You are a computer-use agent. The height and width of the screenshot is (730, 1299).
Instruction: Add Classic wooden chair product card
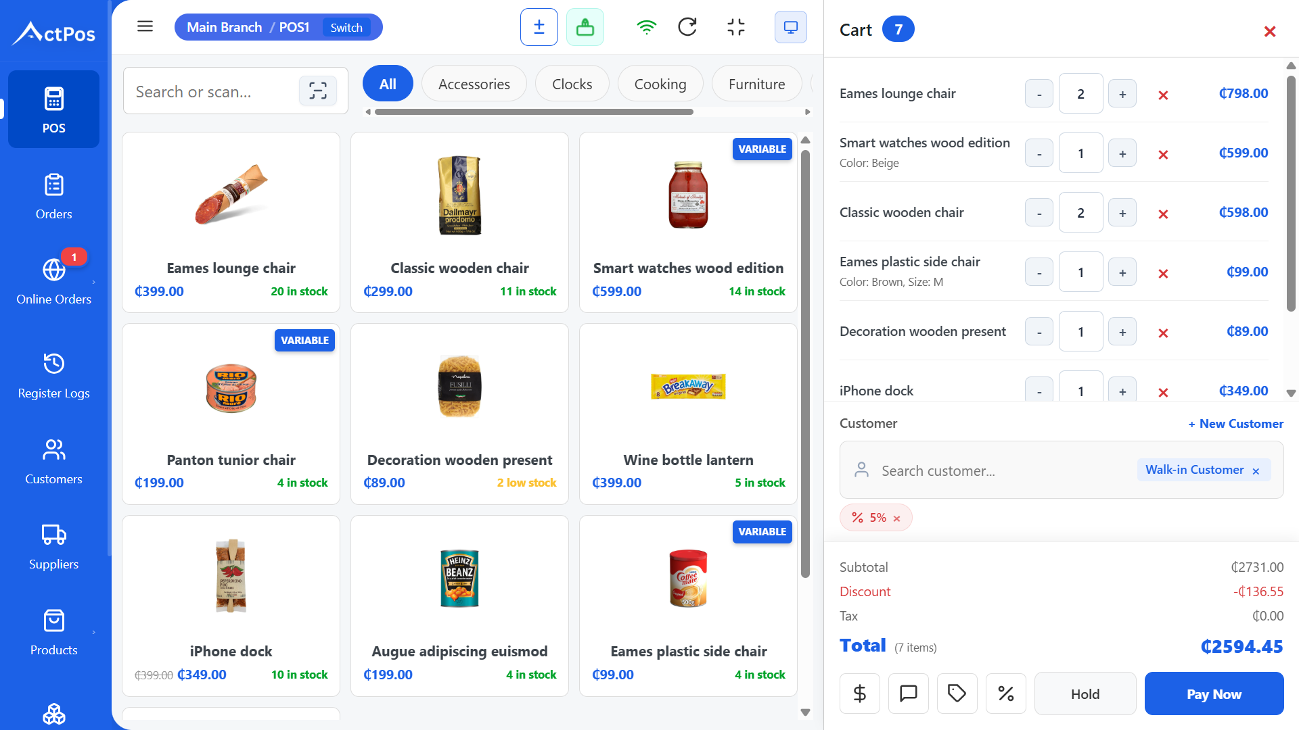[x=460, y=222]
